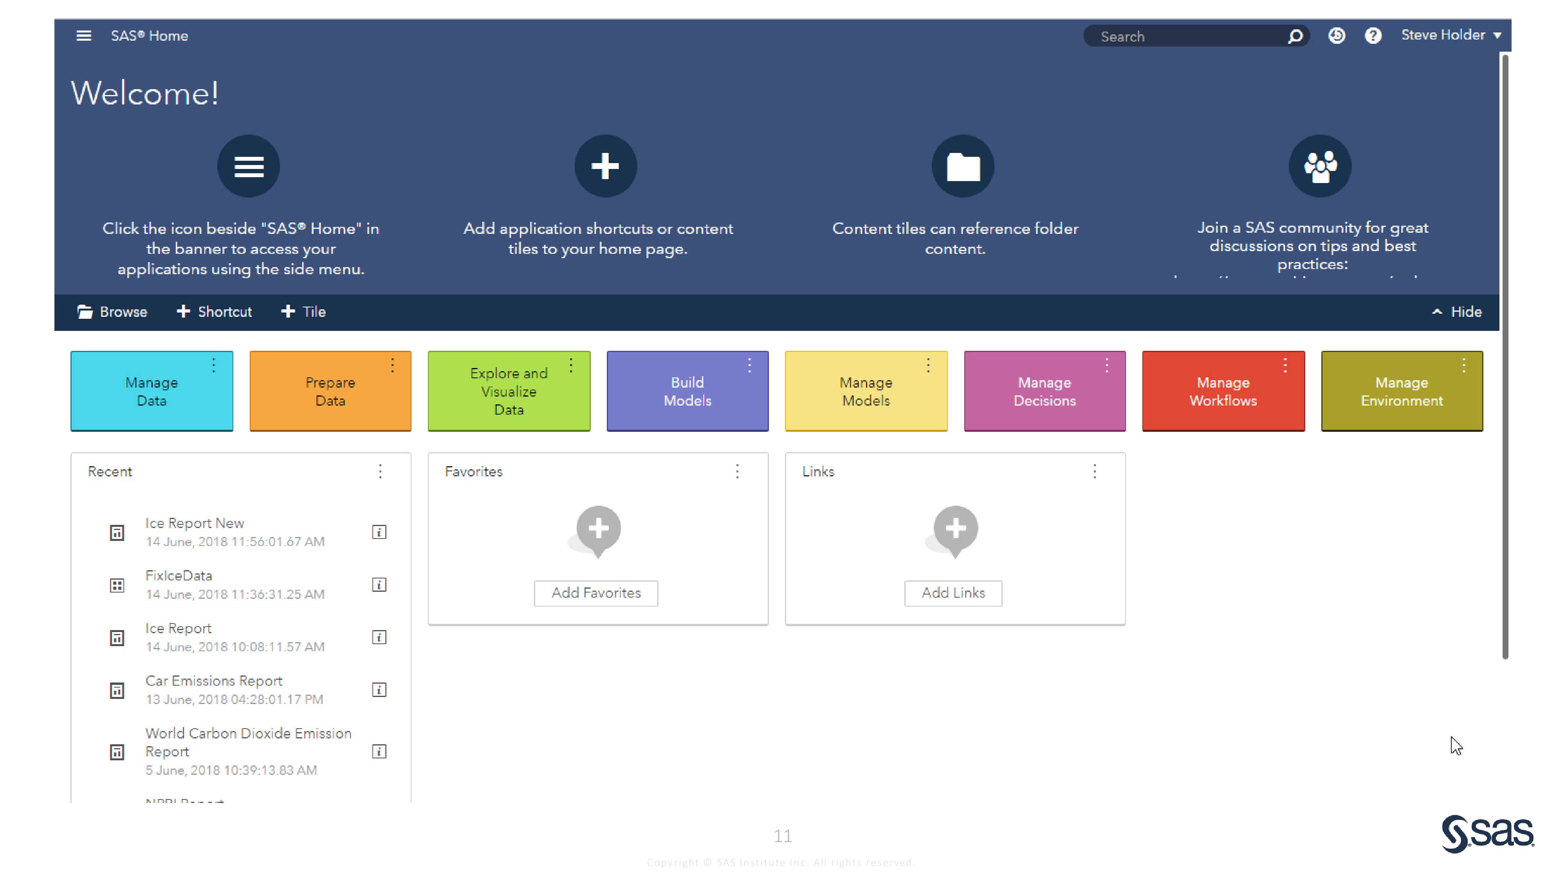Click the SAS Home title text

pyautogui.click(x=149, y=36)
